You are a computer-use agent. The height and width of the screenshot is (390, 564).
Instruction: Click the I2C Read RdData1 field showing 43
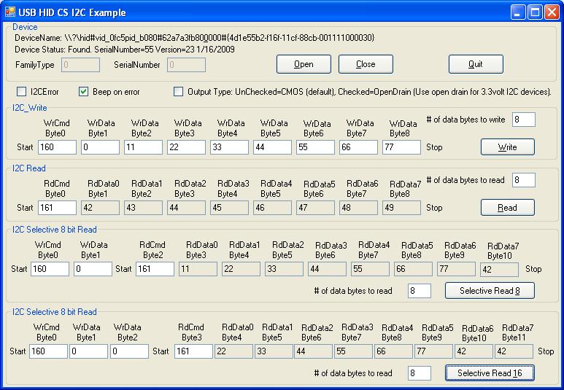(143, 208)
